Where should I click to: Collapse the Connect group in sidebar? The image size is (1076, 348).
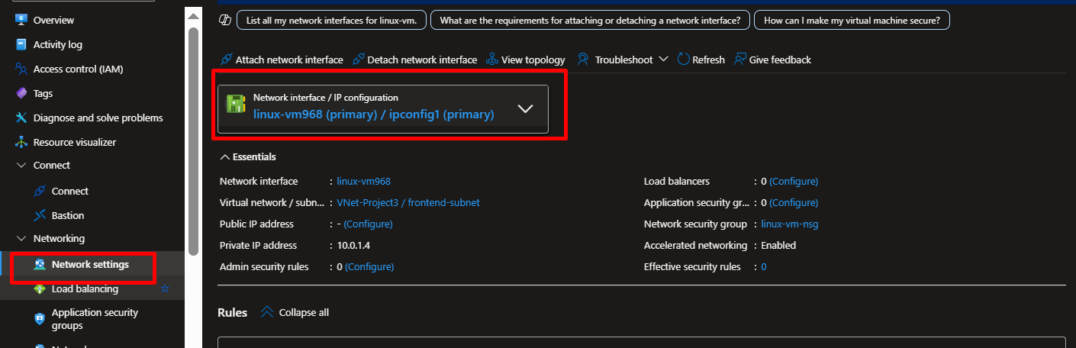point(21,166)
